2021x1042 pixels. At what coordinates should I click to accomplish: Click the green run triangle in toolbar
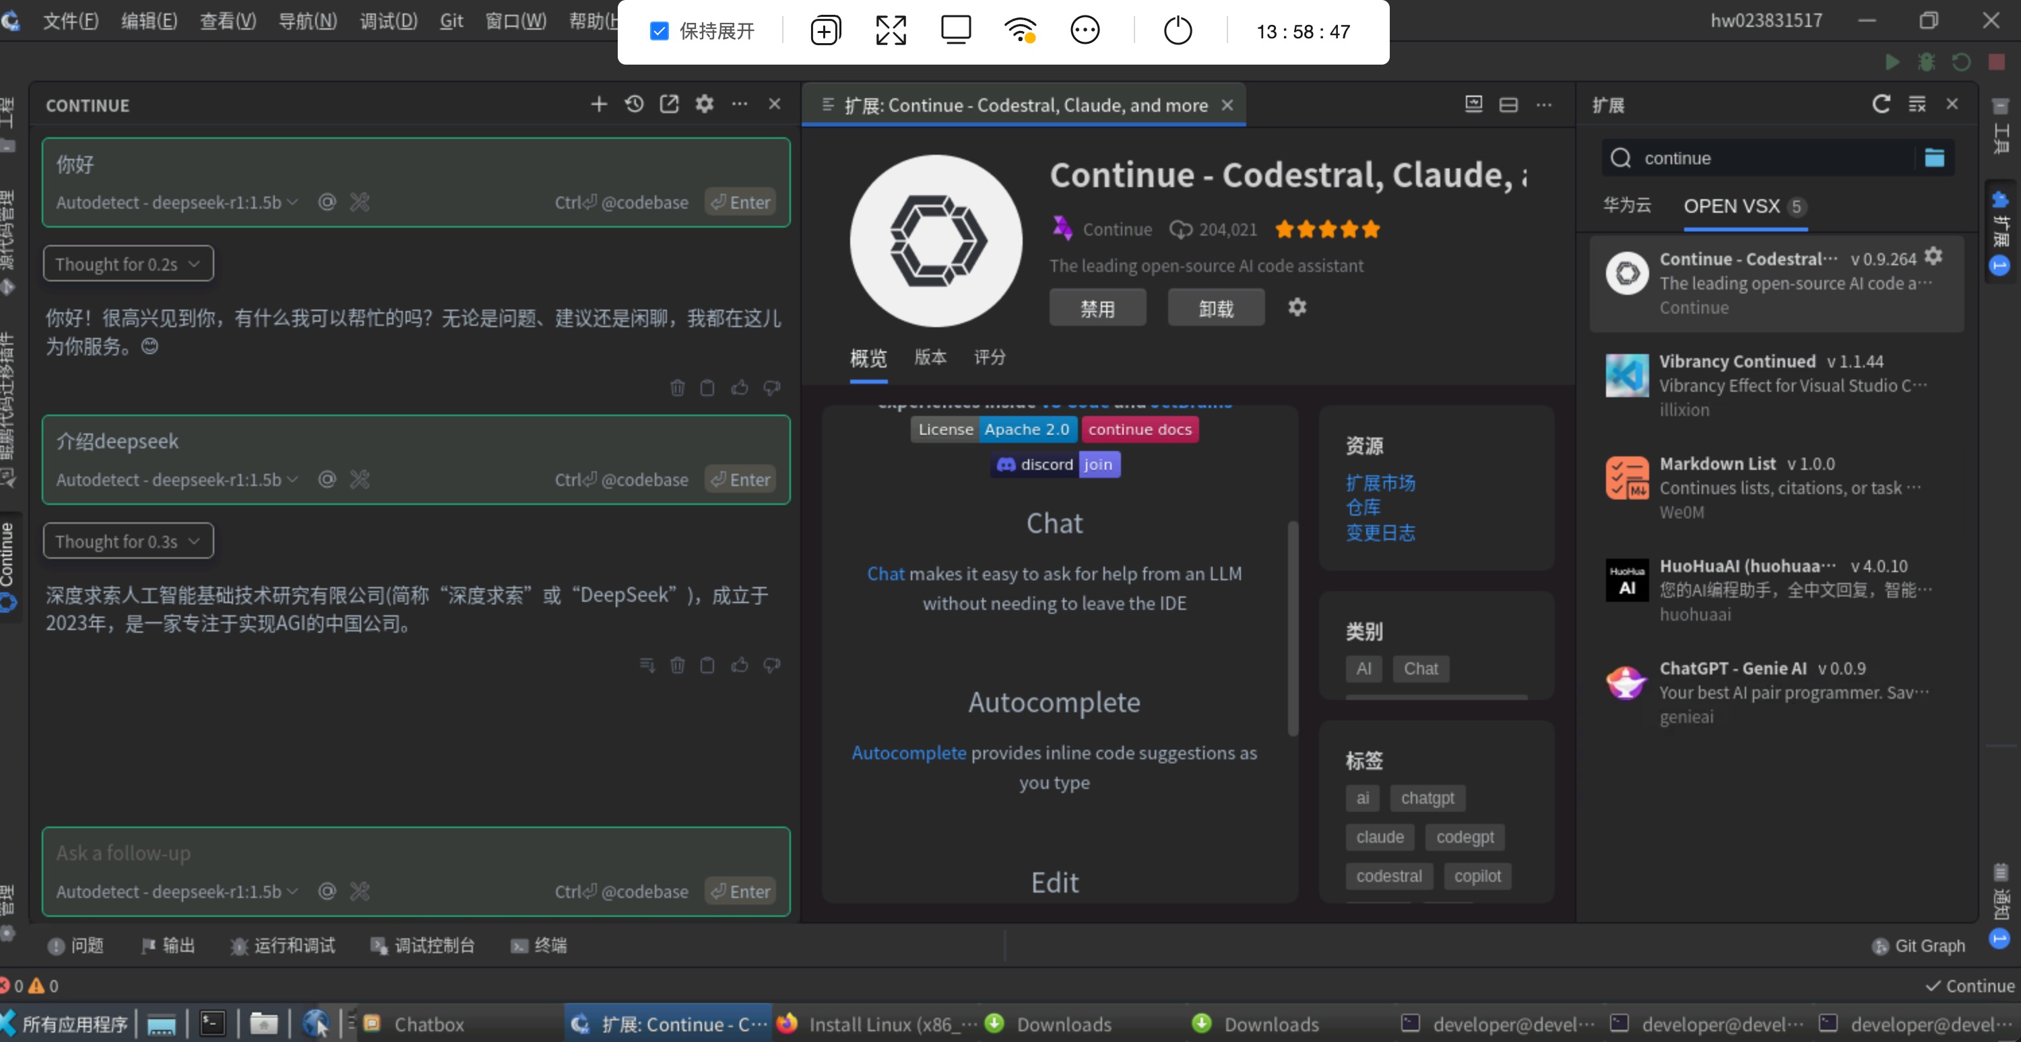[x=1892, y=62]
